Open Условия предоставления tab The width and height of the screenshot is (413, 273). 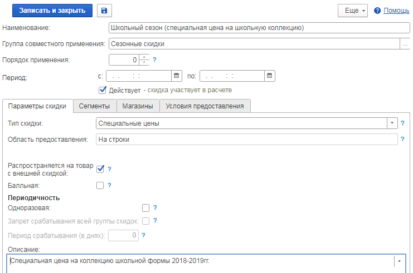[x=205, y=106]
